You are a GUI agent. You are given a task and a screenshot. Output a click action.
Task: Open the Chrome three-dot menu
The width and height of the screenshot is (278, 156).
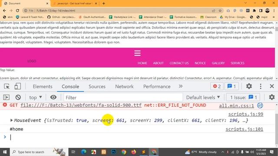click(x=274, y=10)
